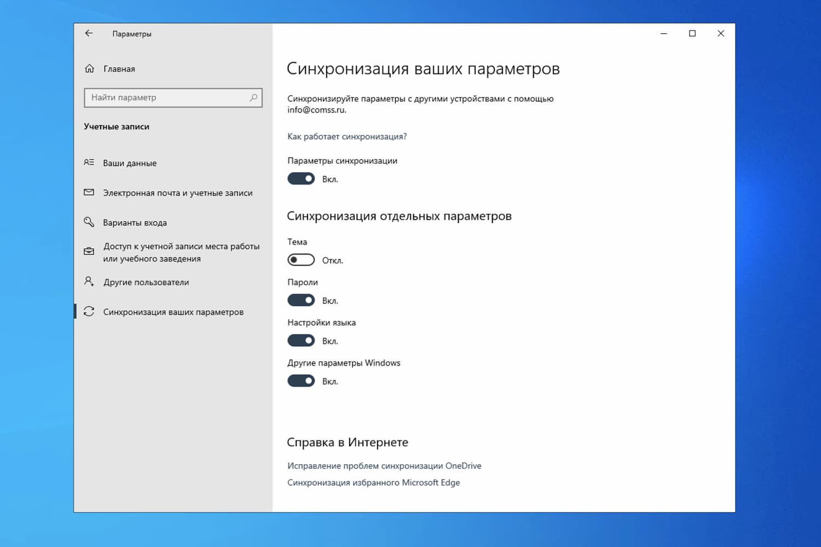
Task: Select Синхронизация ваших параметров sidebar item
Action: [x=173, y=312]
